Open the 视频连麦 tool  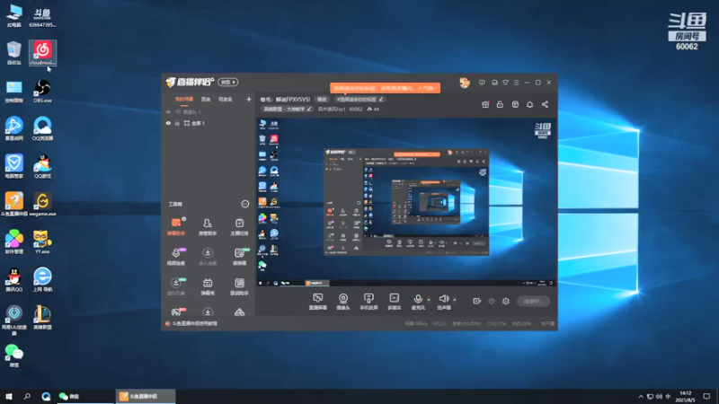[176, 257]
